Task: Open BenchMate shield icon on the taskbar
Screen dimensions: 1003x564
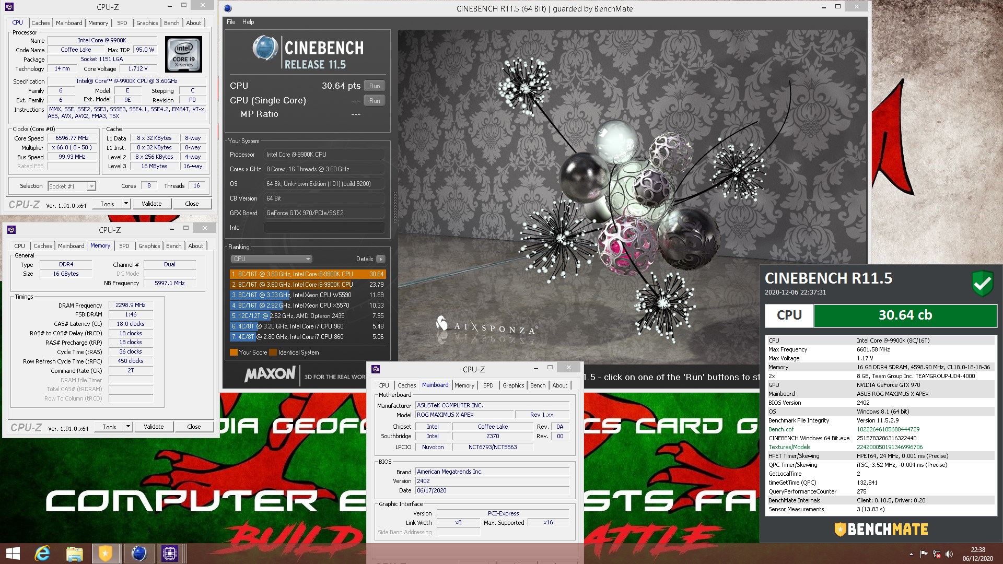Action: pos(106,553)
